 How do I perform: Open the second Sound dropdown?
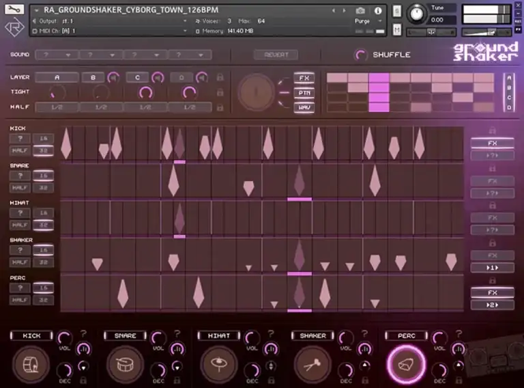pos(101,55)
